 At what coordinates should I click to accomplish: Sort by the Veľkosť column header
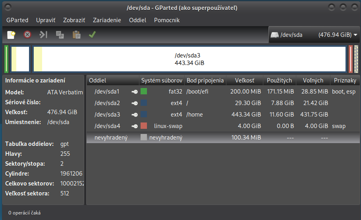pos(244,80)
